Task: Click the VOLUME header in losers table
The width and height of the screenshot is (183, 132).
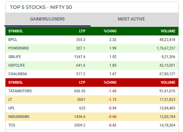Action: point(168,82)
